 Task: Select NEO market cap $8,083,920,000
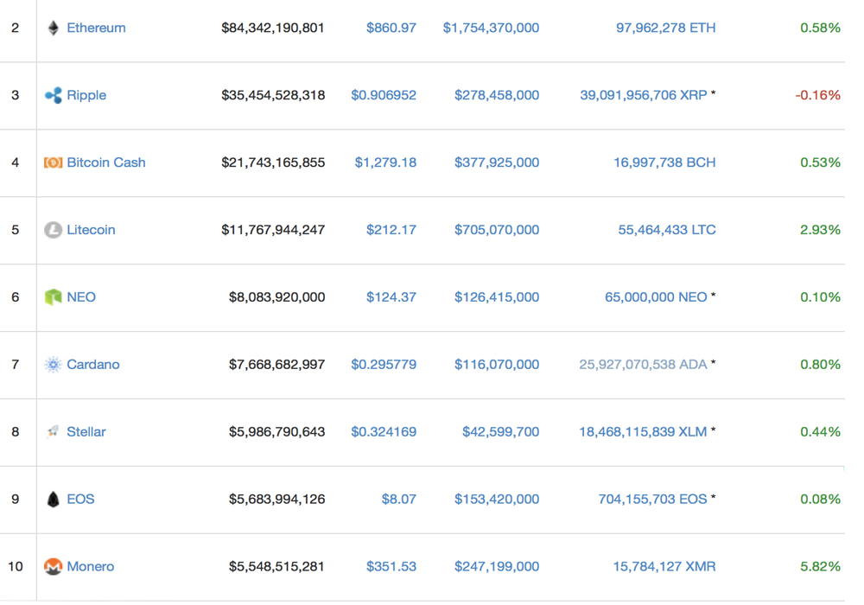point(276,297)
